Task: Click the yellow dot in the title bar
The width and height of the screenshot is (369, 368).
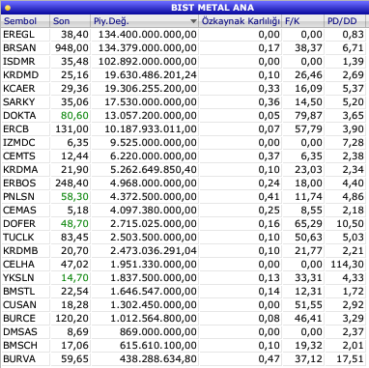Action: (x=8, y=8)
